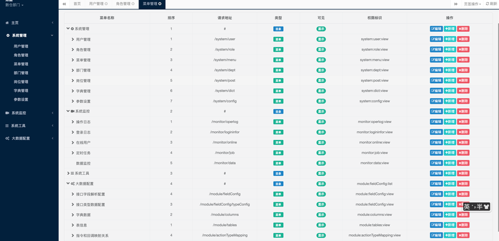Open the 数仓部门 dropdown in the sidebar header
Screen dimensions: 499x241
(x=14, y=5)
